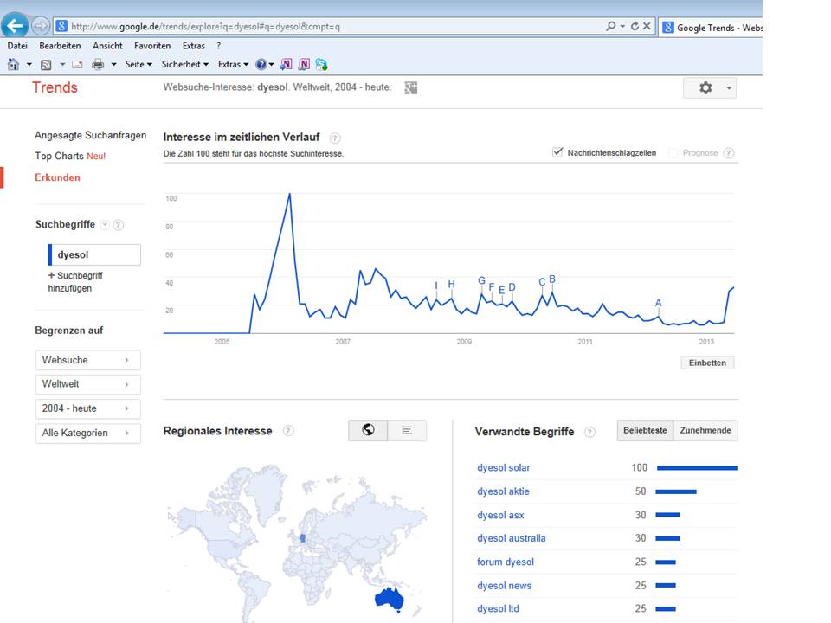Reload the page with the refresh icon
Viewport: 831px width, 623px height.
[635, 25]
